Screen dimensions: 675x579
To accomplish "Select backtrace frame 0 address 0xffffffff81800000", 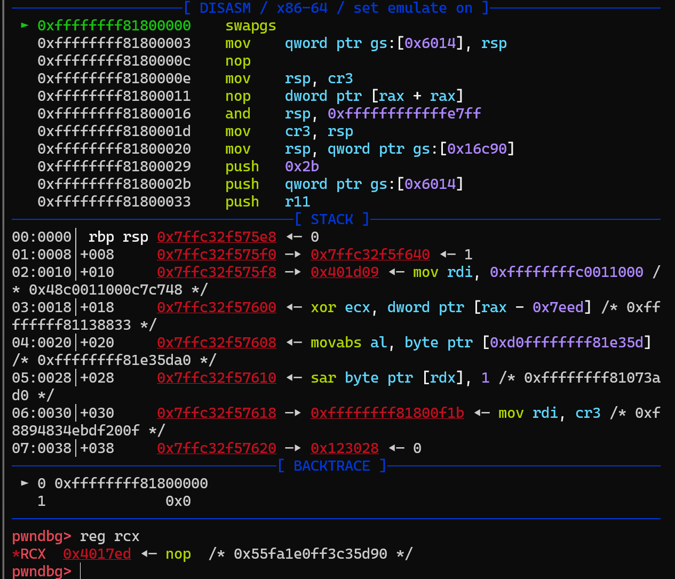I will tap(131, 483).
